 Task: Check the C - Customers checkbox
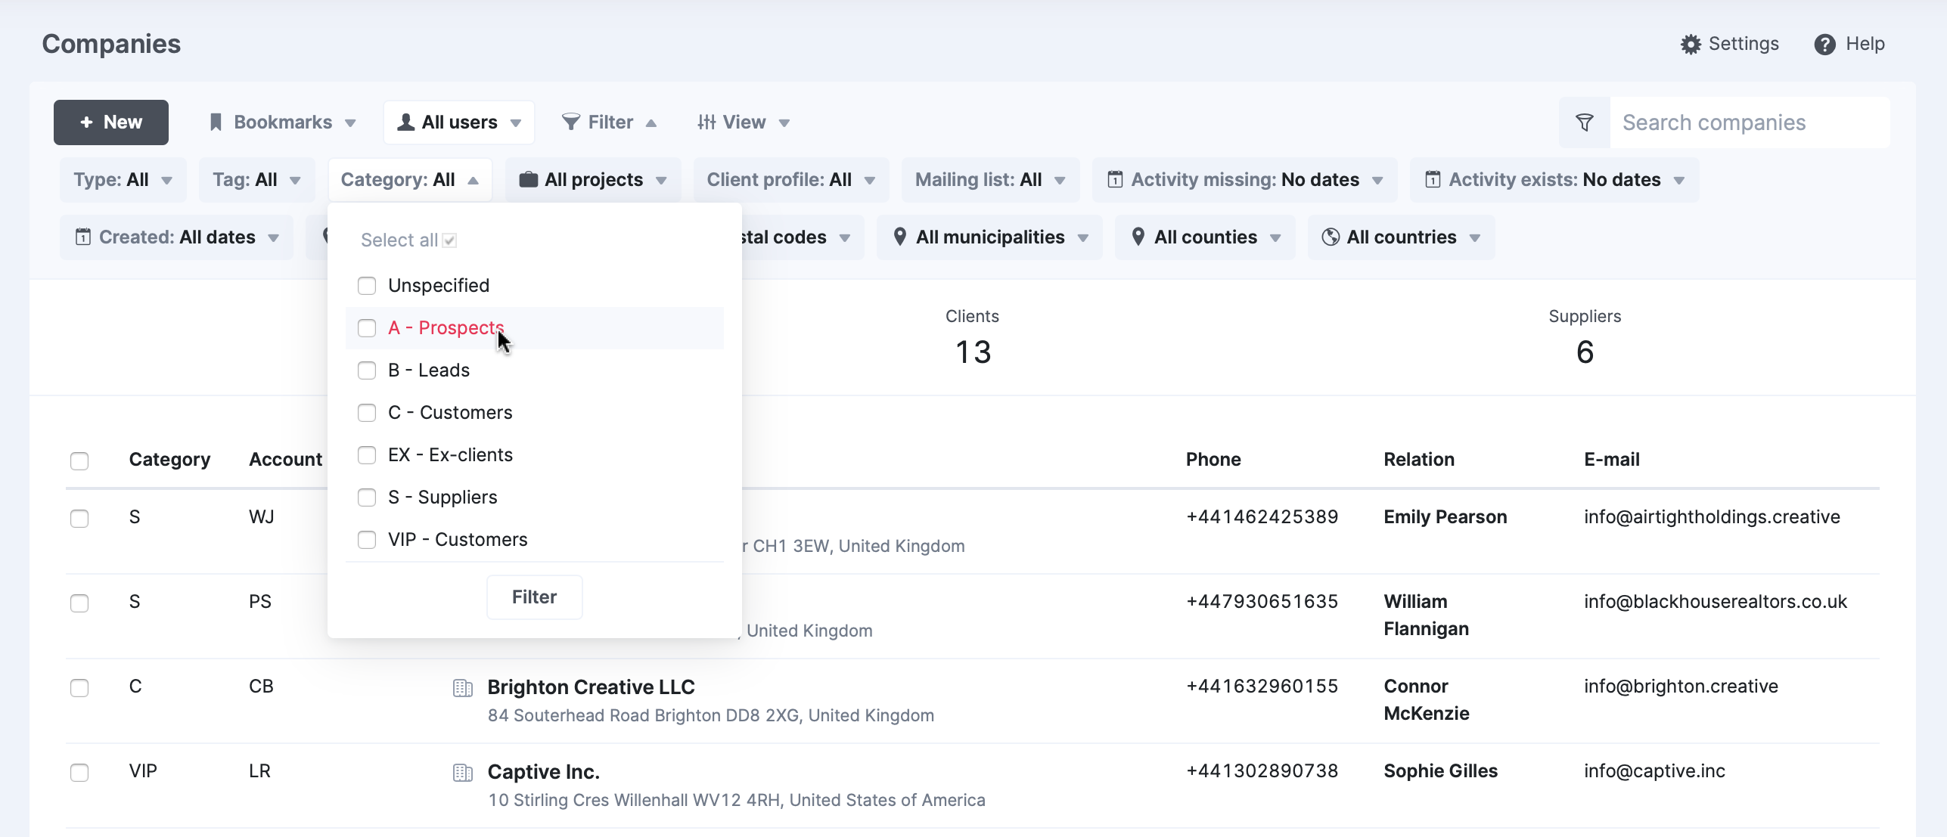[x=367, y=413]
